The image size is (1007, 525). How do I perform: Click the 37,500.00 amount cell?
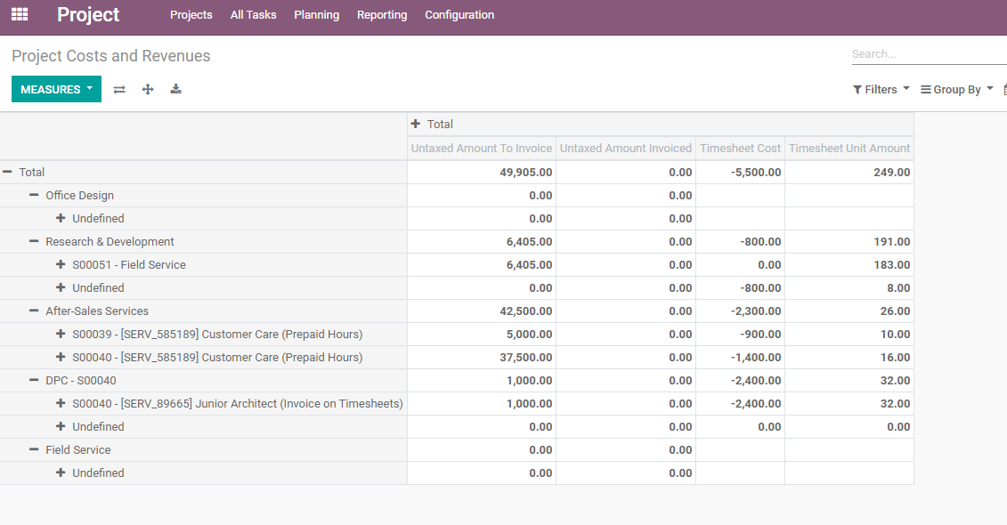pos(482,357)
